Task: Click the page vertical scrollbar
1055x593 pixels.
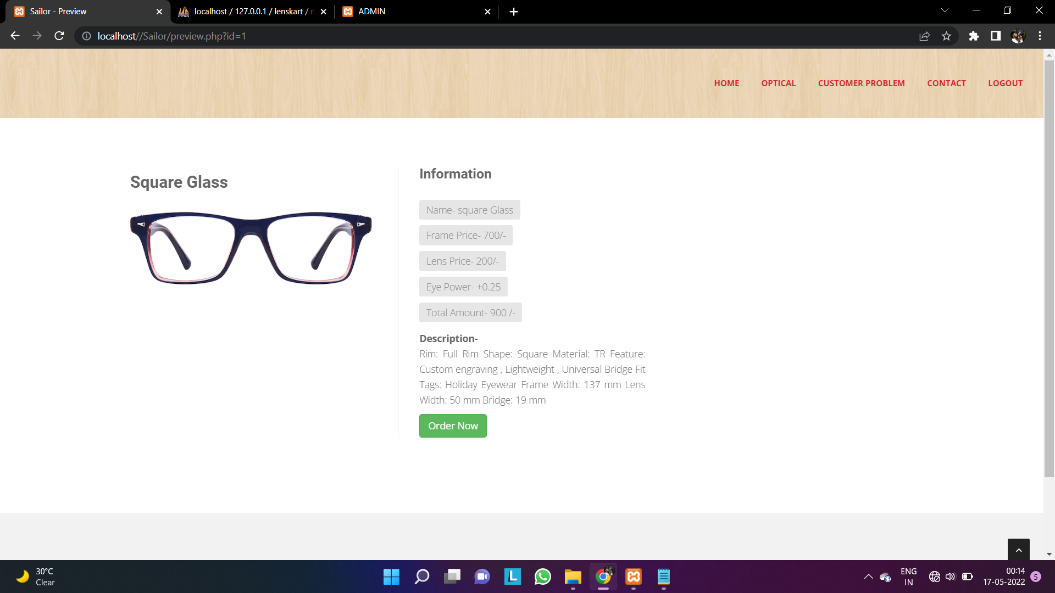Action: click(1049, 269)
